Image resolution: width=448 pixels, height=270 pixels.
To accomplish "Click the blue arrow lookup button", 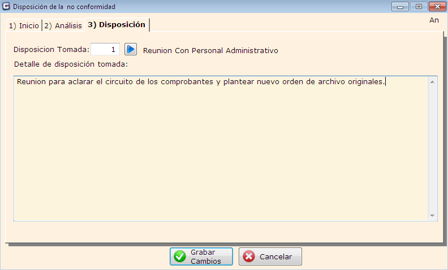I will pyautogui.click(x=131, y=50).
